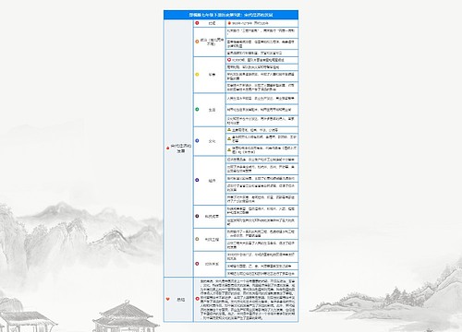Click the blue title header bar
This screenshot has height=332, width=462.
(231, 15)
